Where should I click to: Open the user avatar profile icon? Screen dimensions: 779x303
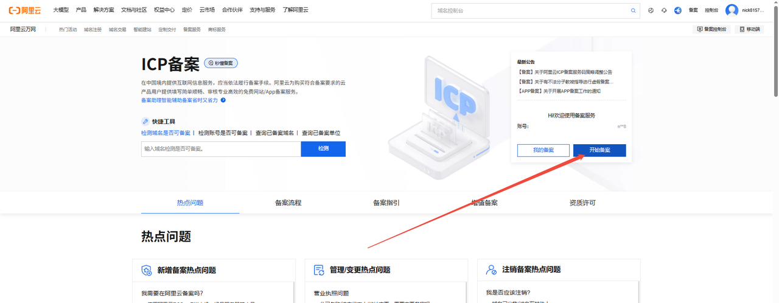click(x=732, y=10)
